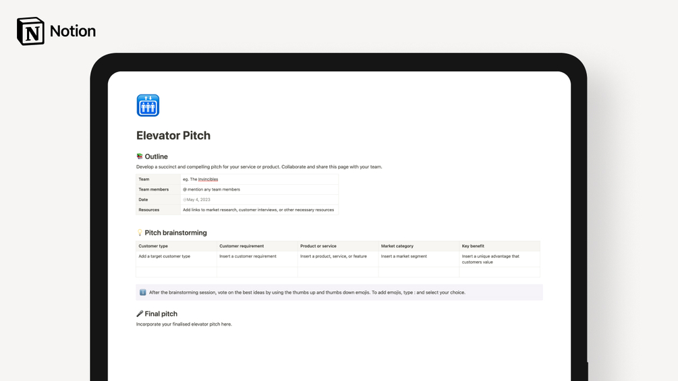Viewport: 678px width, 381px height.
Task: Select the 'Add a target customer type' cell
Action: click(x=177, y=259)
